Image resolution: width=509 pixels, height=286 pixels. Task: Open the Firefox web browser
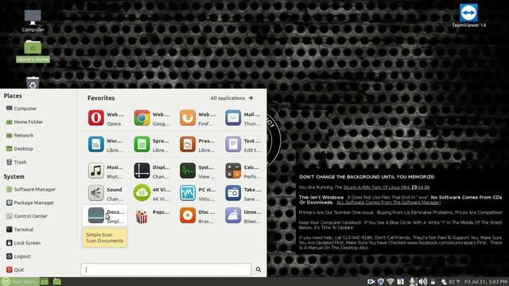click(197, 118)
